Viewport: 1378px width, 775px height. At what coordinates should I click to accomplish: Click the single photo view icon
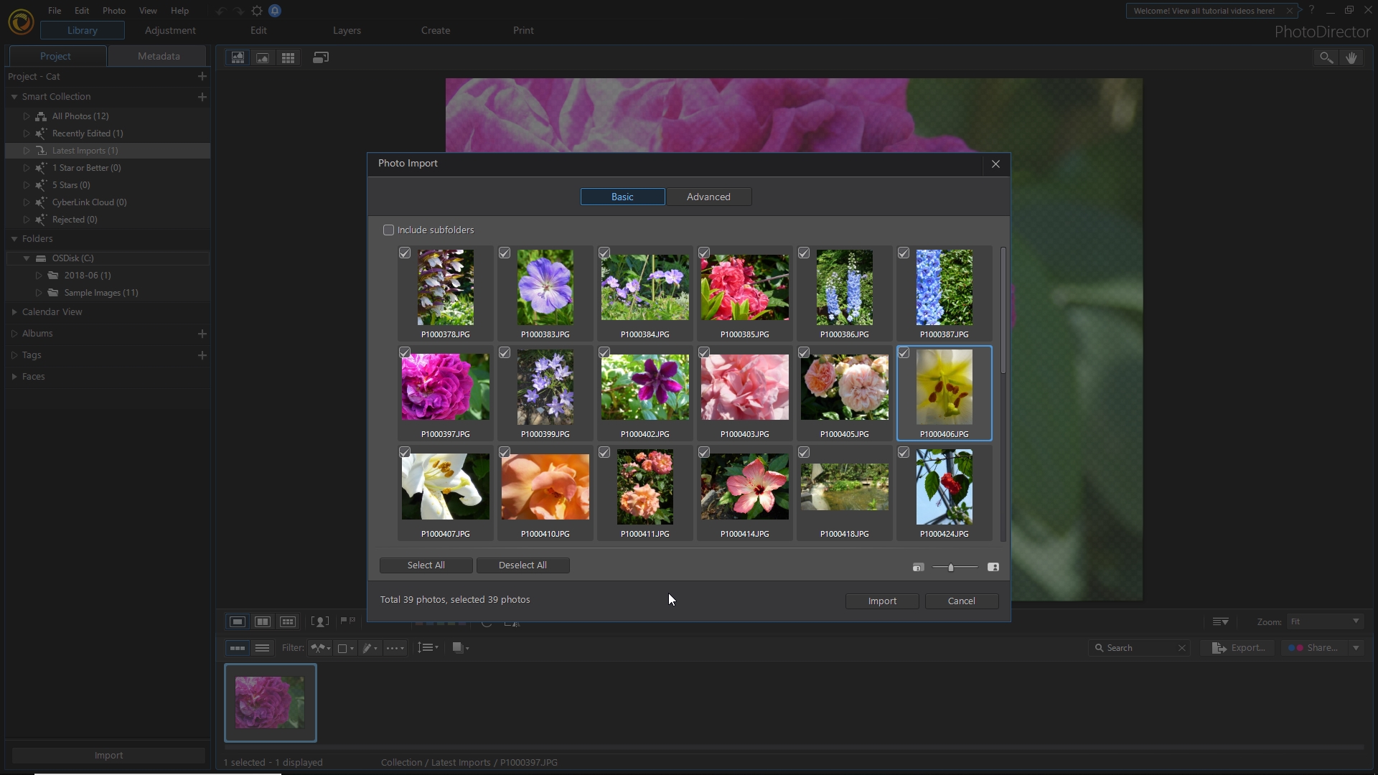coord(263,57)
